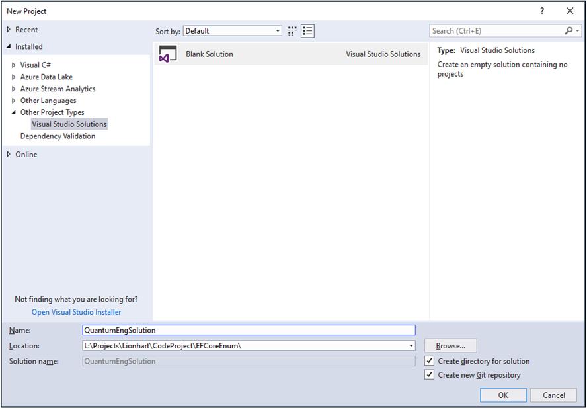587x408 pixels.
Task: Select the Azure Data Lake category label
Action: tap(46, 77)
